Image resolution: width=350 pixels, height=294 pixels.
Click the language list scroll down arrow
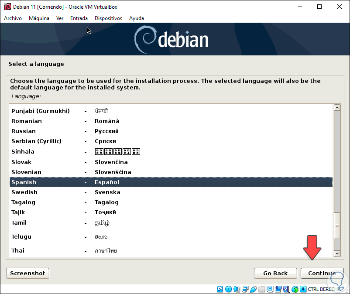pos(337,253)
